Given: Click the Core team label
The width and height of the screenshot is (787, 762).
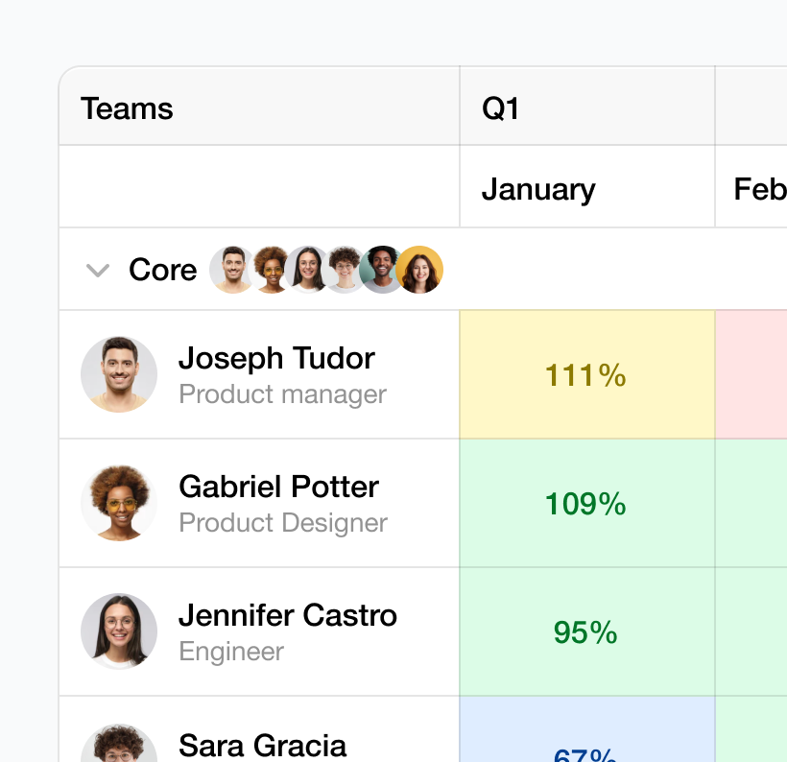Looking at the screenshot, I should 162,271.
